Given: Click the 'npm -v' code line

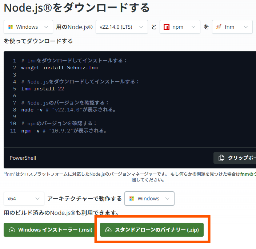Looking at the screenshot, I should 64,131.
